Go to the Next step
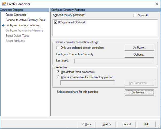This screenshot has width=161, height=129. 107,124
